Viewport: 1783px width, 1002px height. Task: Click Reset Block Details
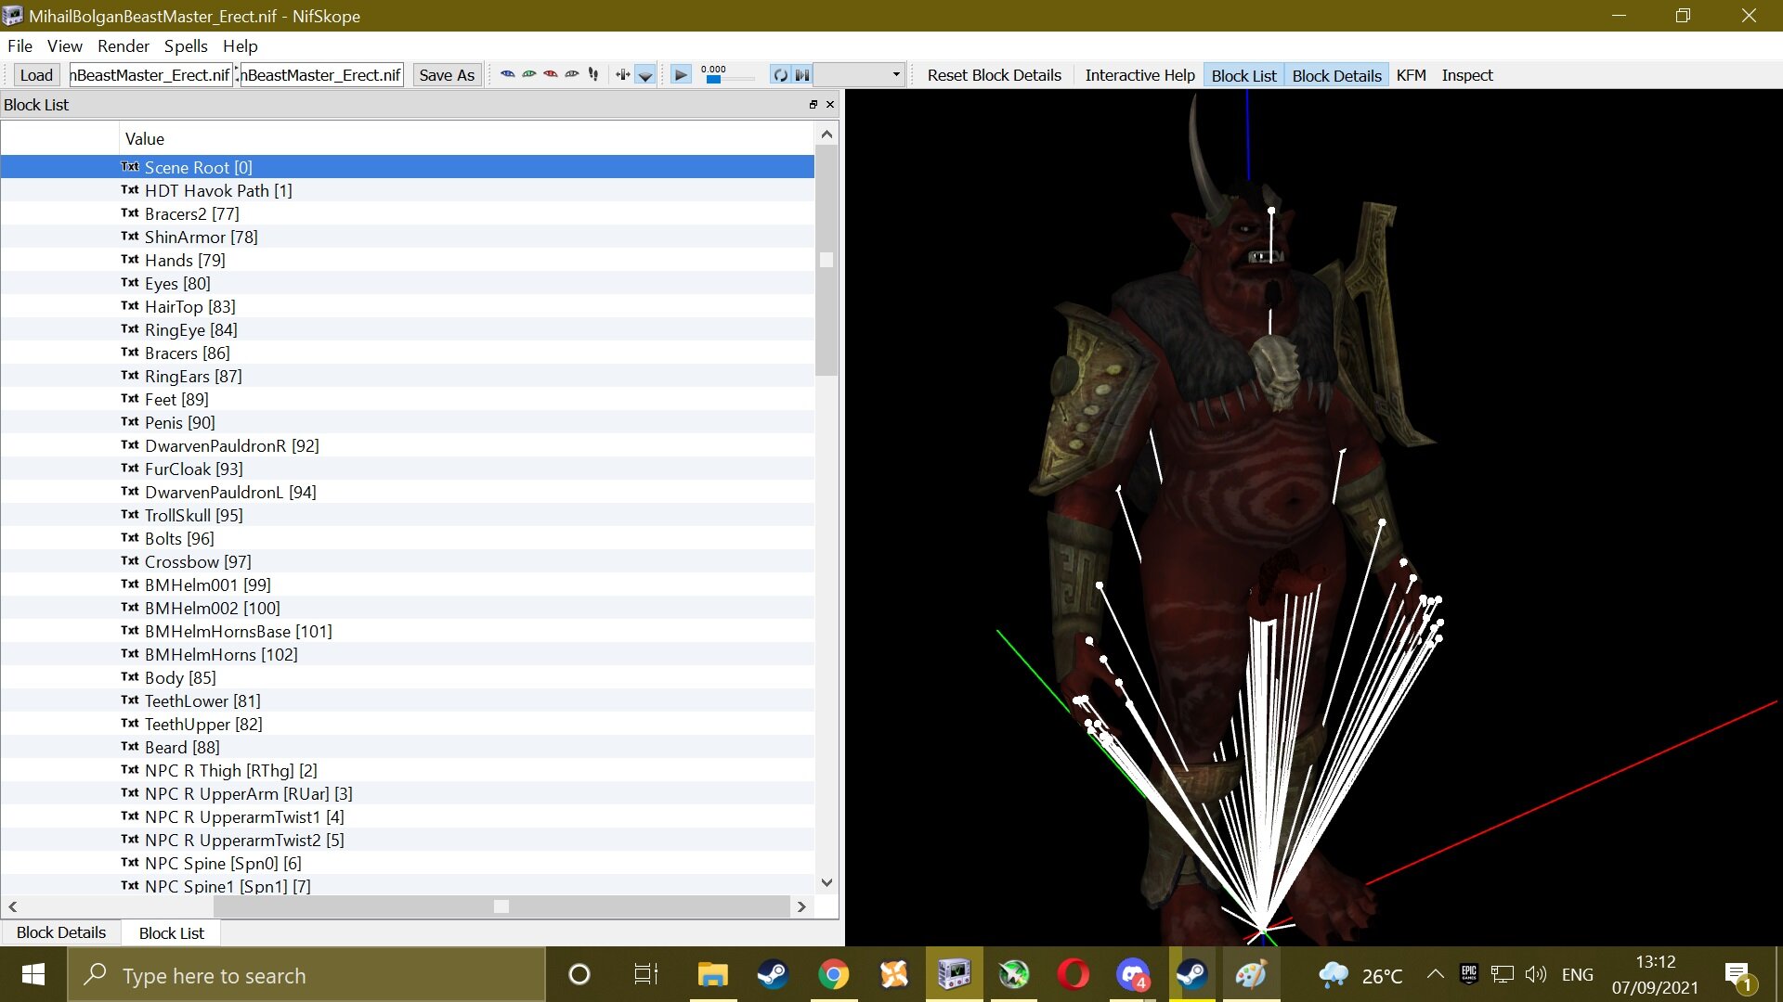point(994,75)
